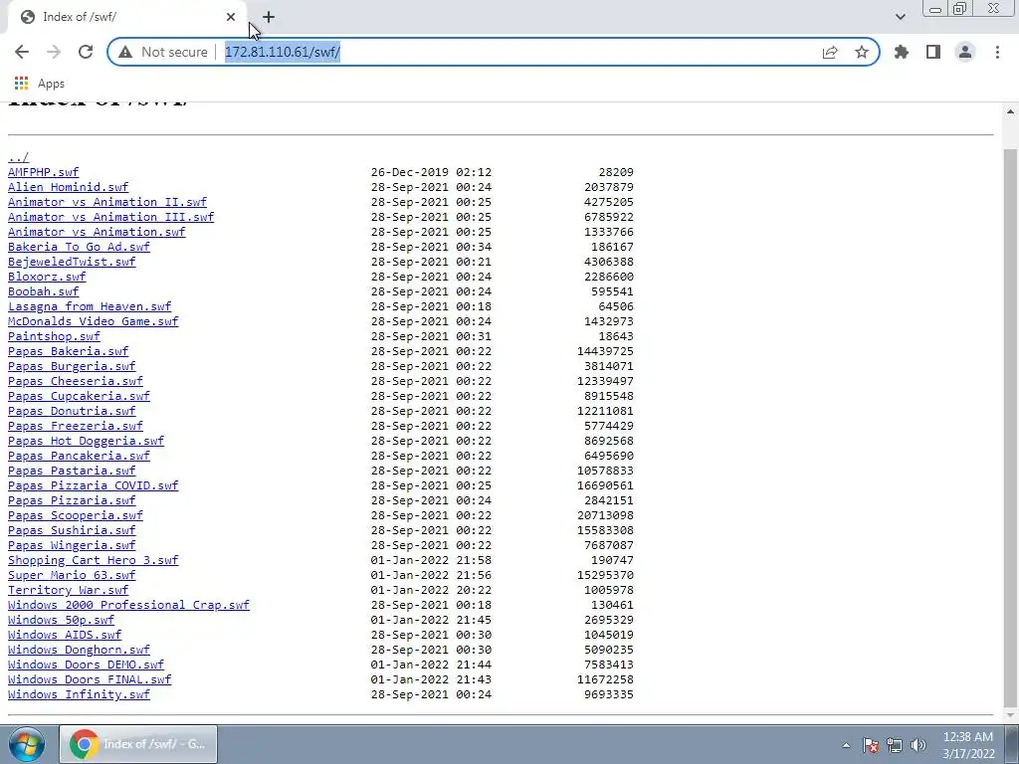Open the Super Mario 63.swf link
This screenshot has height=764, width=1019.
click(x=72, y=576)
